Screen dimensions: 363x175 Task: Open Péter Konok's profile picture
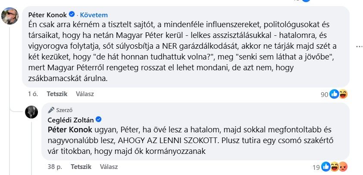pyautogui.click(x=10, y=16)
